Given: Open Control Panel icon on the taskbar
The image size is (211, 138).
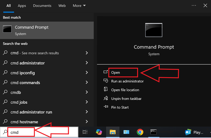Looking at the screenshot, I should click(x=126, y=132).
